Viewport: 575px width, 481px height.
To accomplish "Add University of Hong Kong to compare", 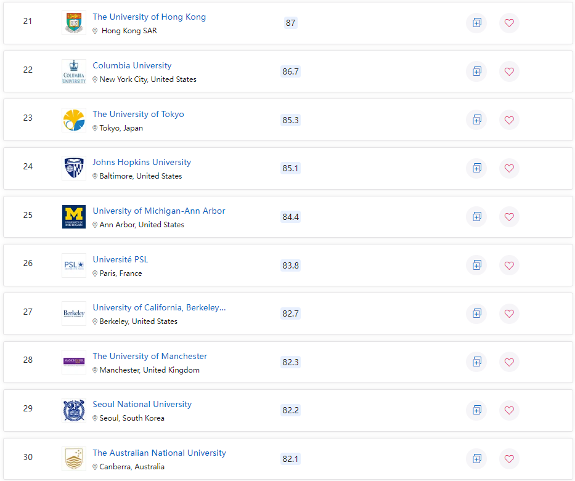I will click(476, 23).
